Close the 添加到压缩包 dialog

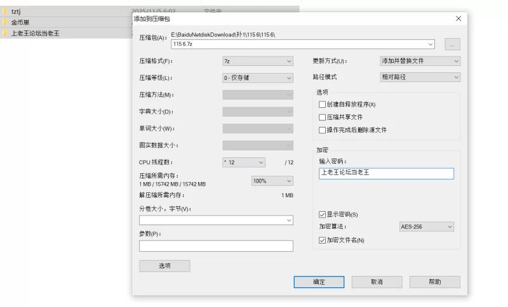[458, 18]
